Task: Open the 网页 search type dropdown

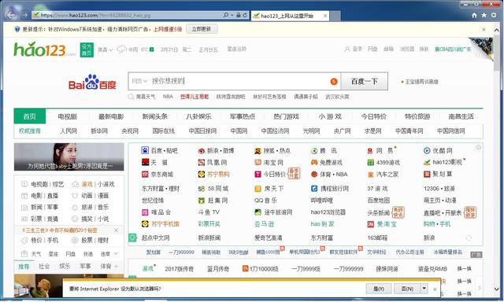Action: [x=139, y=81]
